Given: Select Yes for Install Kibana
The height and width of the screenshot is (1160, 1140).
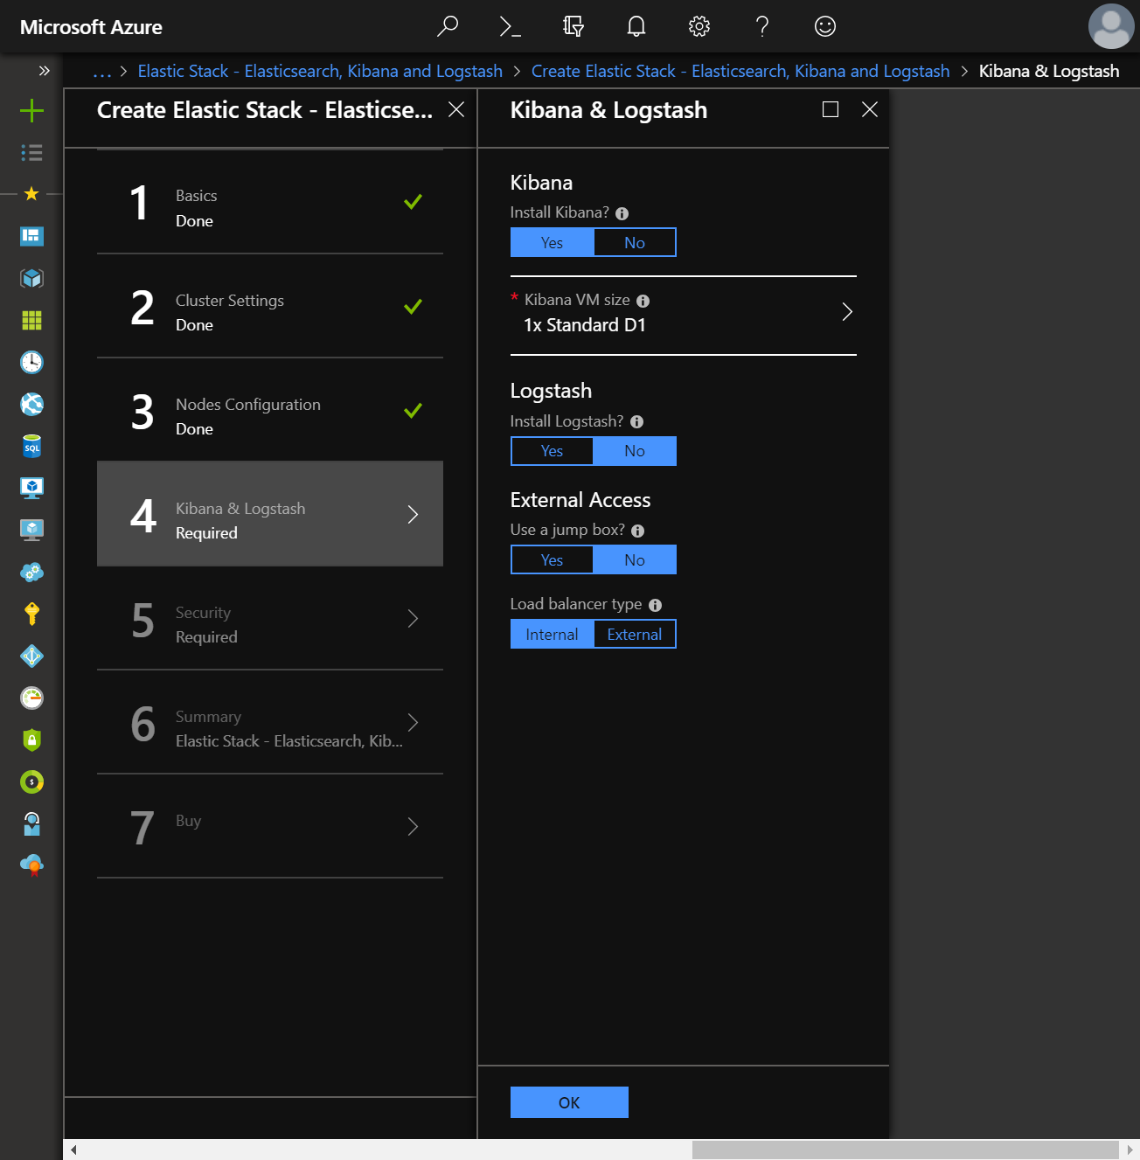Looking at the screenshot, I should tap(552, 242).
